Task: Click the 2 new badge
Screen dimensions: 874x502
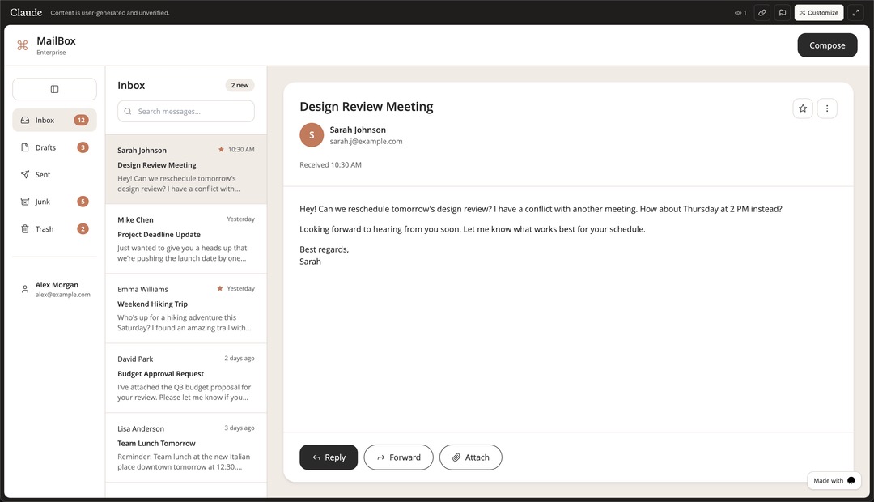Action: click(x=240, y=85)
